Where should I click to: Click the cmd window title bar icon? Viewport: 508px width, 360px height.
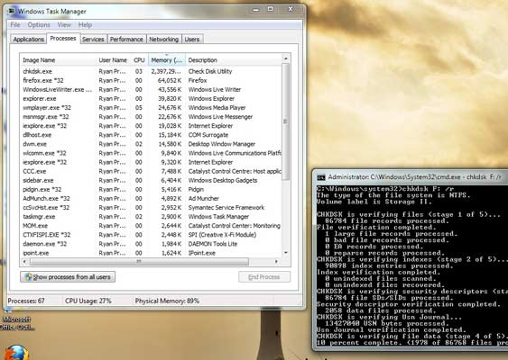[320, 177]
